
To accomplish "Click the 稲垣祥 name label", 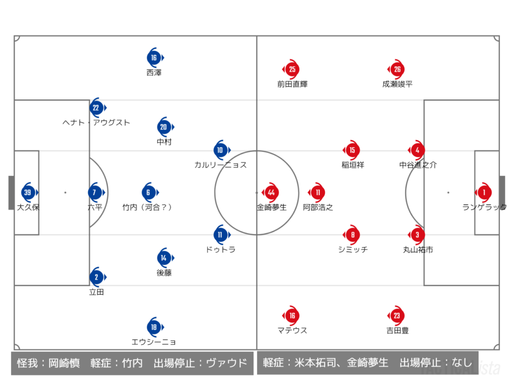I will (353, 164).
